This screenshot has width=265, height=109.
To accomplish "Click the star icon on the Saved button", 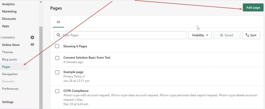I will 222,35.
